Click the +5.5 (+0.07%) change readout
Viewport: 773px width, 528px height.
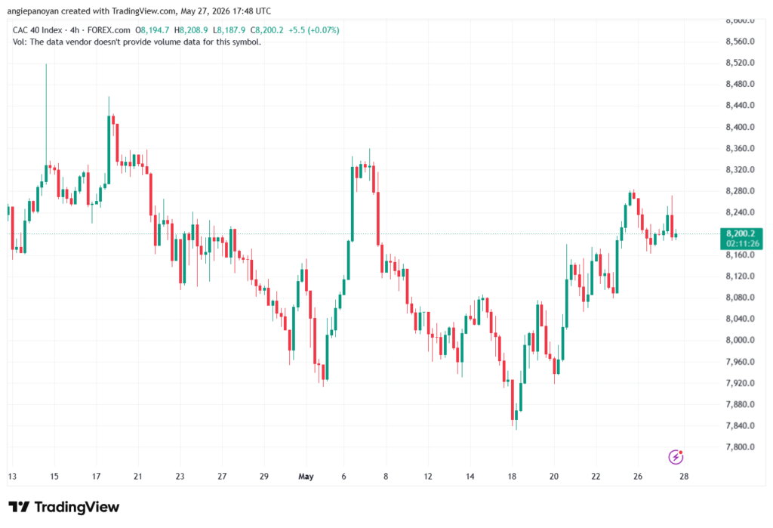[x=314, y=30]
